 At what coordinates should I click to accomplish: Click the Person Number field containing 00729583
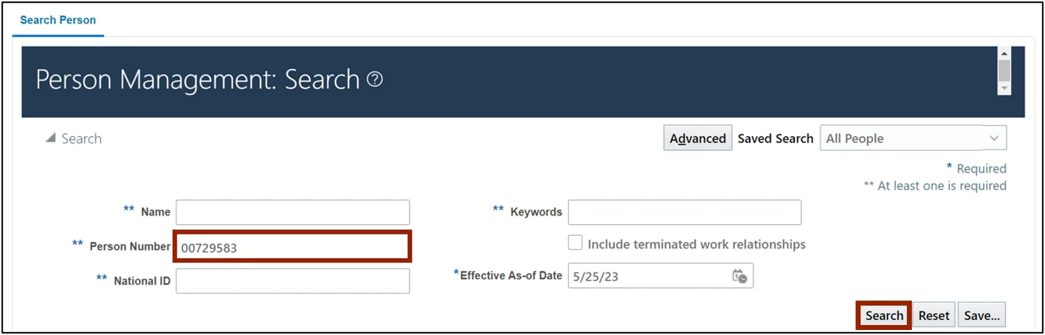pos(292,247)
